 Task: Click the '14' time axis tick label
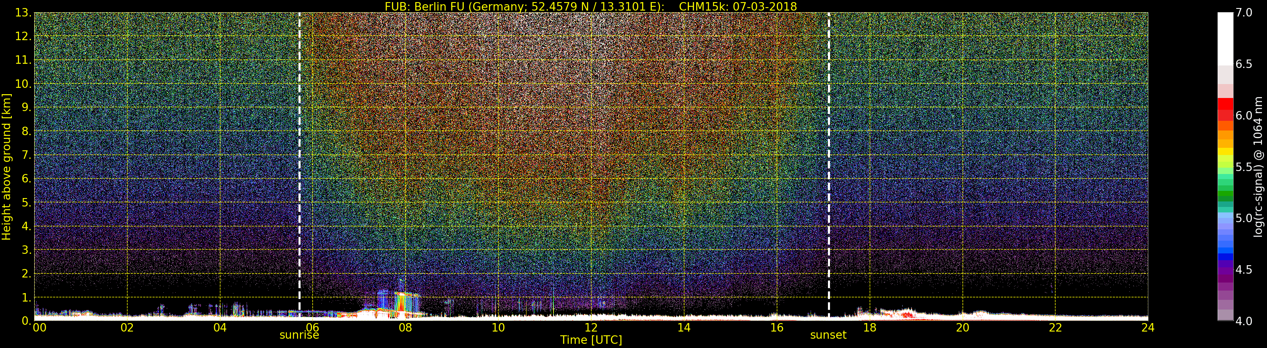684,327
